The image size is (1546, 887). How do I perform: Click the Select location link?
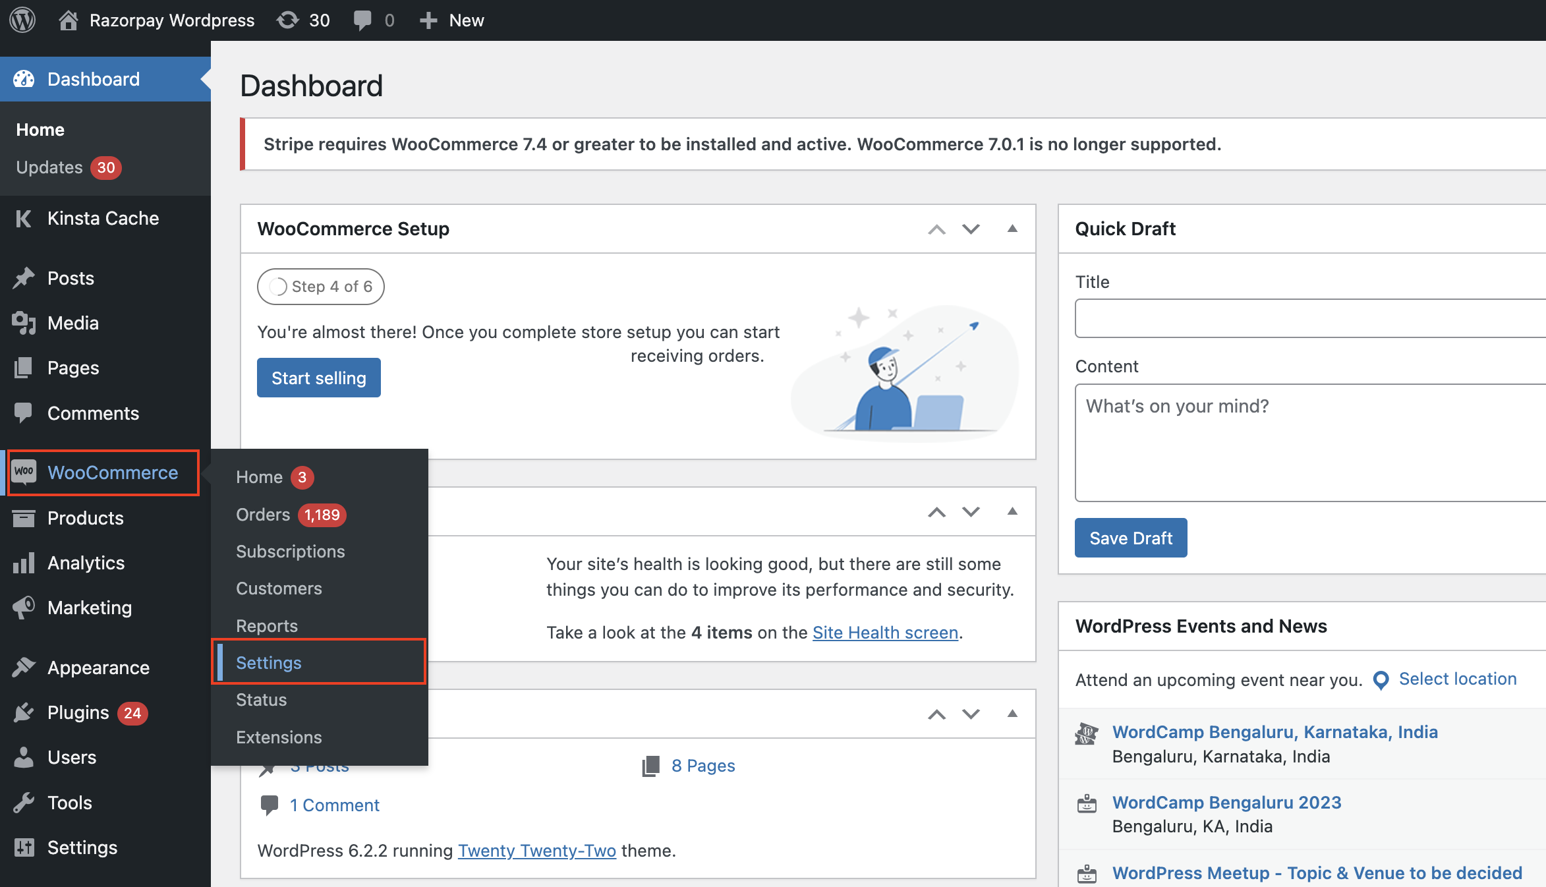pyautogui.click(x=1458, y=679)
